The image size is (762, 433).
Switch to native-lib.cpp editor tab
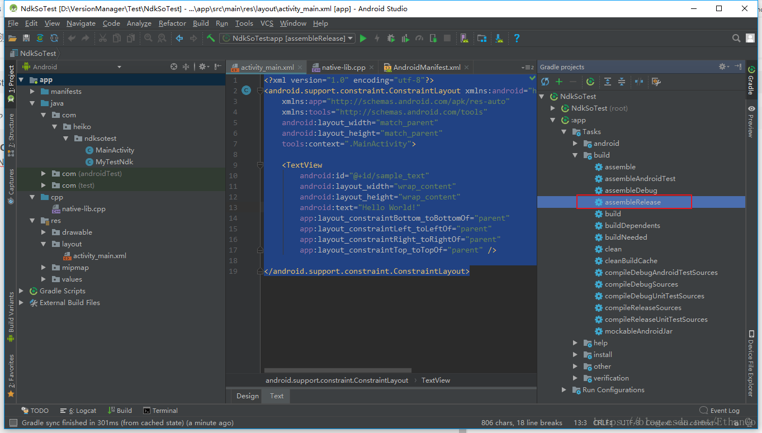343,67
